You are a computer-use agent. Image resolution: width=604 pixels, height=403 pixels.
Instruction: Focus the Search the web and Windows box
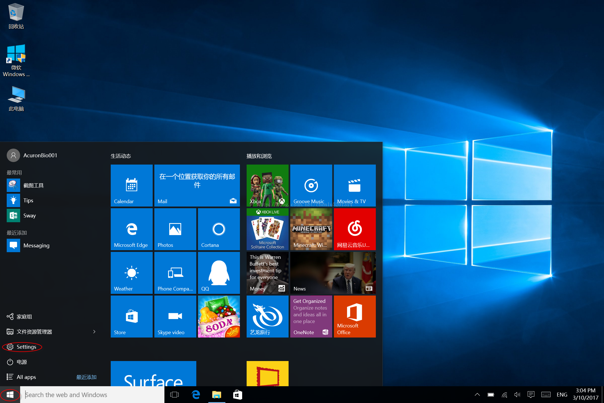click(92, 395)
